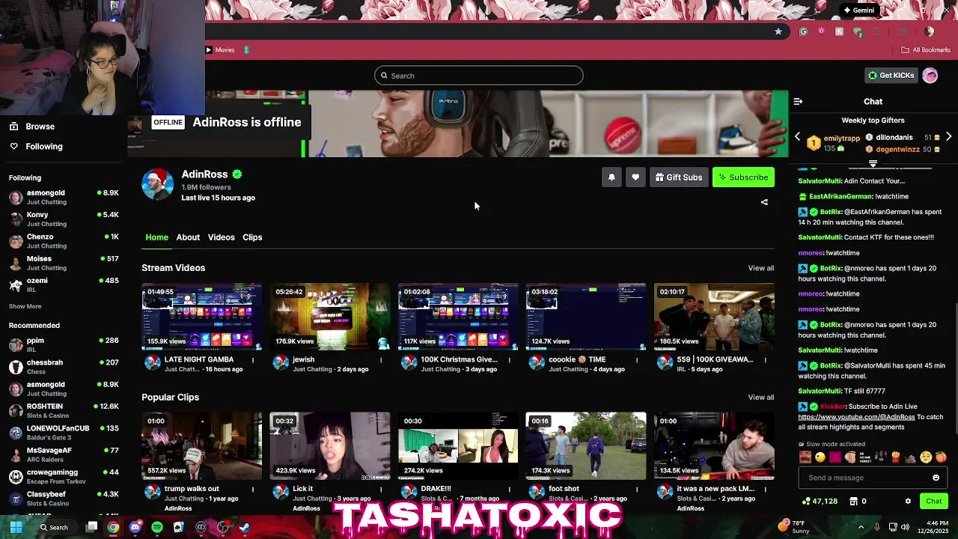Open Windows Start menu
This screenshot has width=958, height=539.
point(16,527)
